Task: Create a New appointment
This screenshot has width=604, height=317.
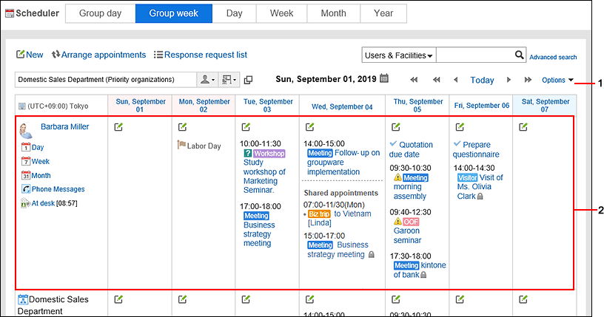Action: [30, 55]
